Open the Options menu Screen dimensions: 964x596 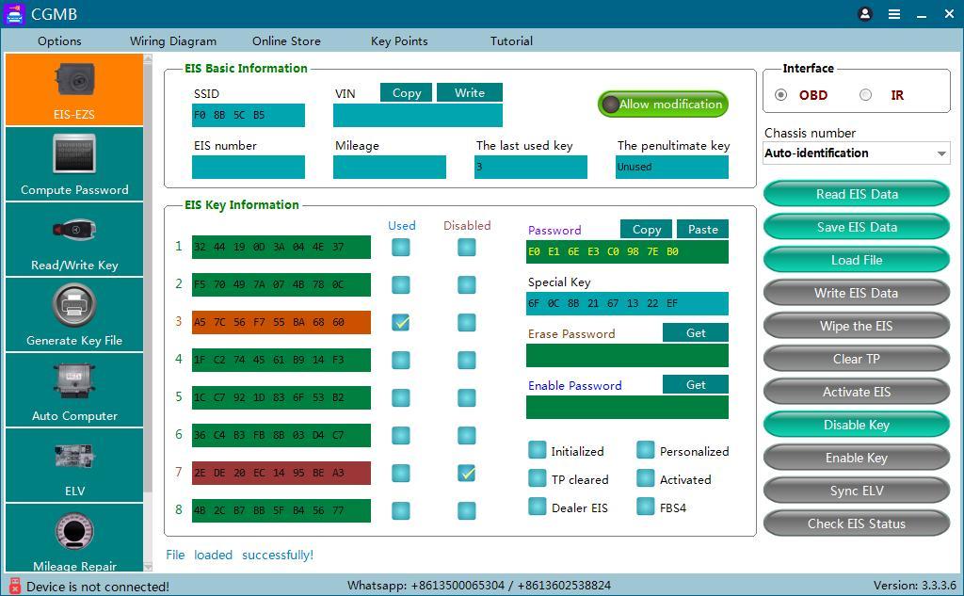click(59, 41)
